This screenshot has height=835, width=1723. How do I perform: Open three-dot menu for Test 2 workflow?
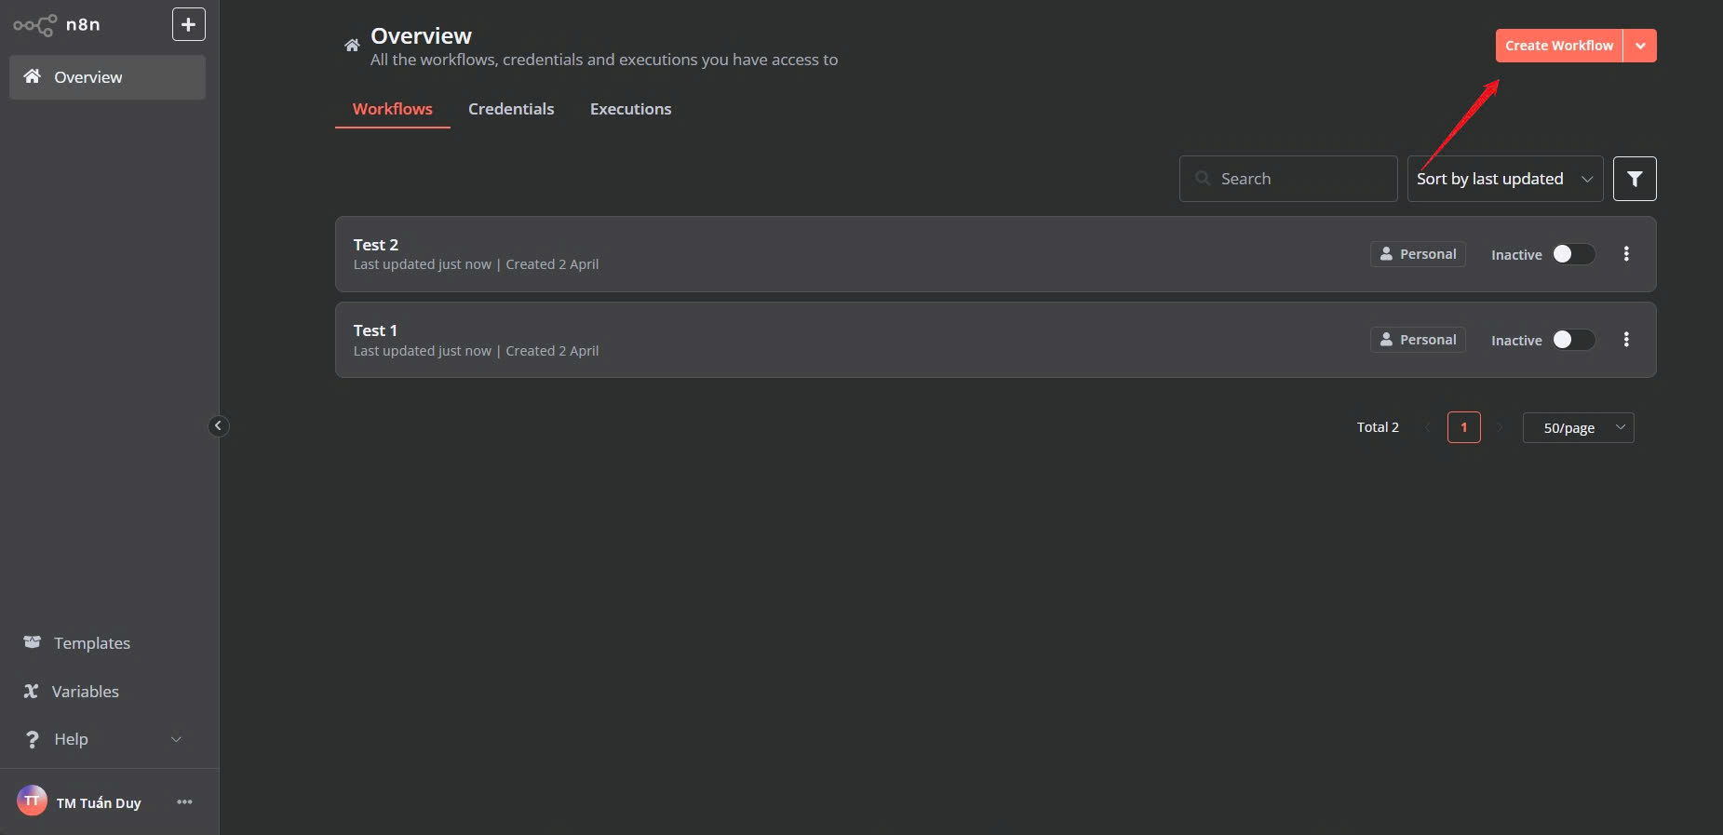1626,254
